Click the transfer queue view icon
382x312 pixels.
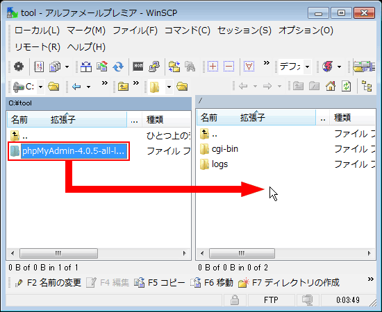coord(38,66)
